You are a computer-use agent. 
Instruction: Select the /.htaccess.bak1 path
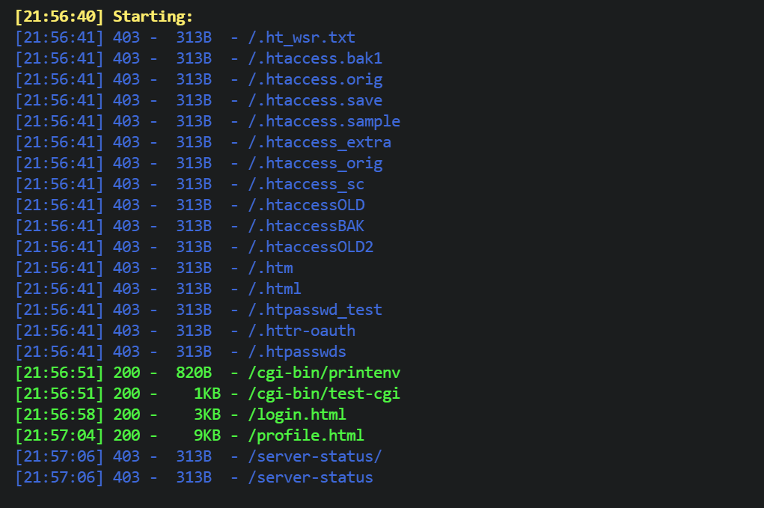point(315,58)
